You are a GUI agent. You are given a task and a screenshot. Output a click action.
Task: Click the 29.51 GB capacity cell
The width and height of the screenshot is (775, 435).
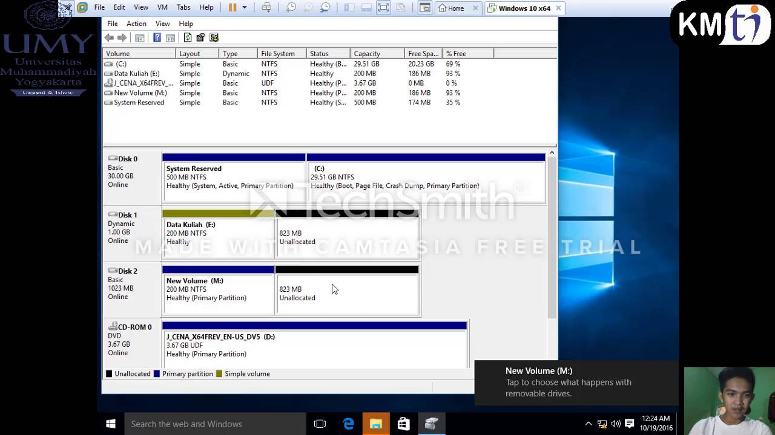367,64
